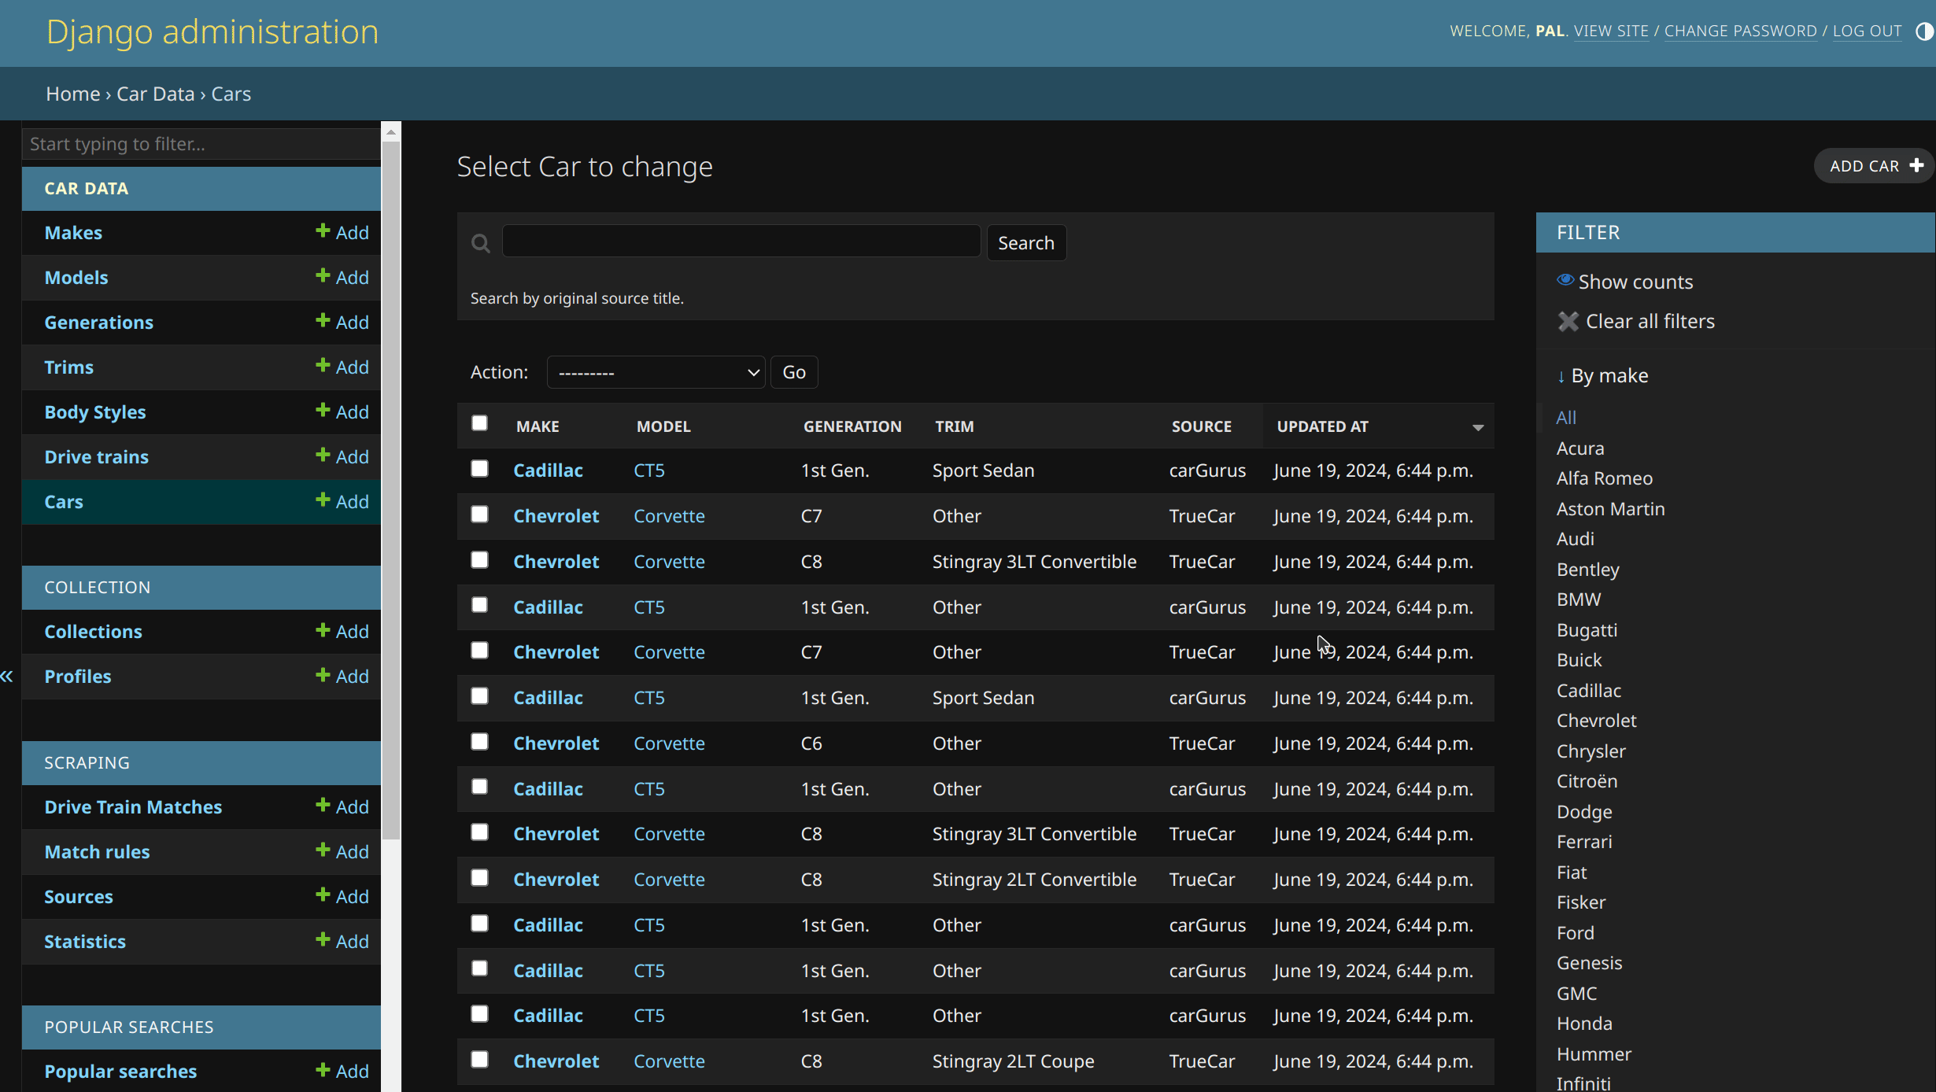Open Collections in the sidebar
Screen dimensions: 1936x1092
94,632
